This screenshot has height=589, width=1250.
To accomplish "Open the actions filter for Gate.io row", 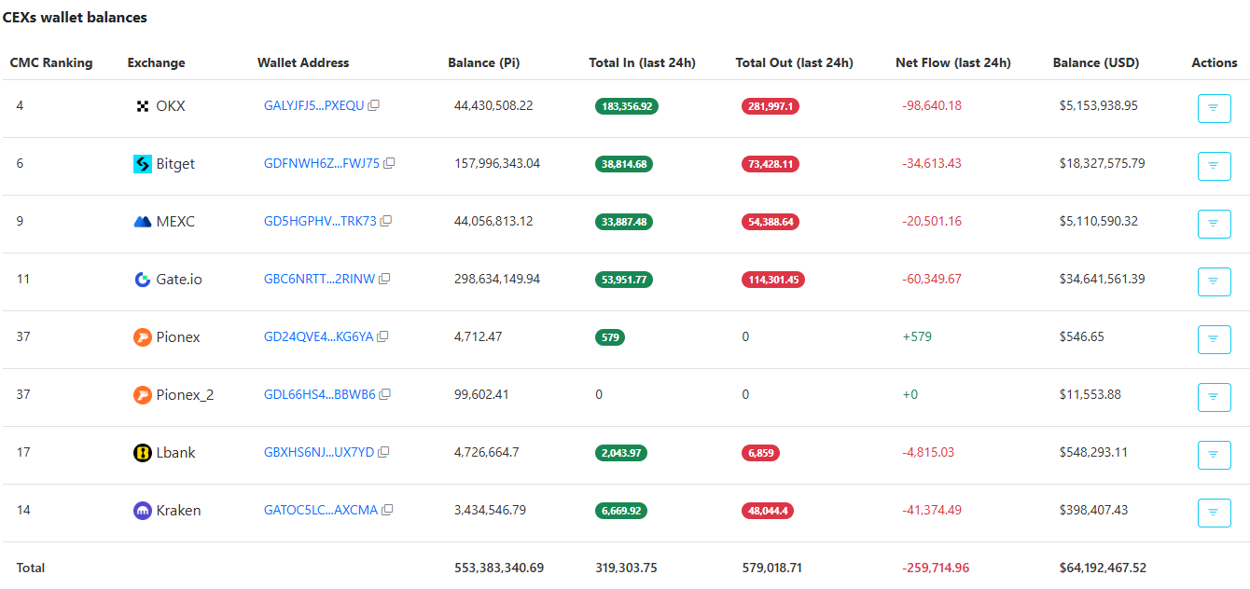I will click(1214, 281).
